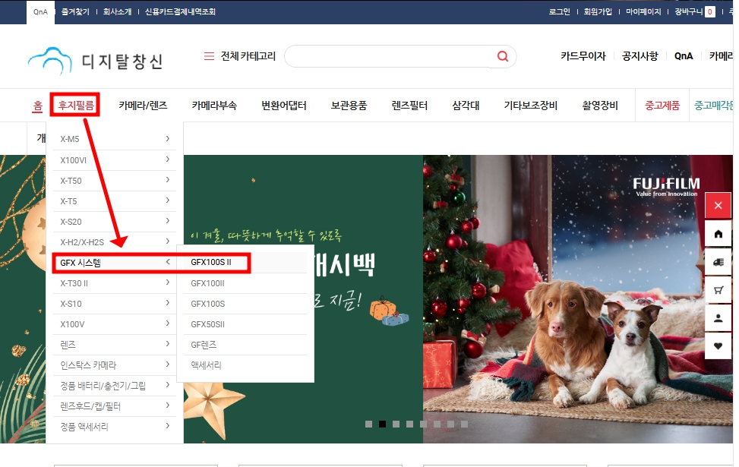Click the heart wishlist icon in side panel
This screenshot has width=739, height=467.
[718, 346]
